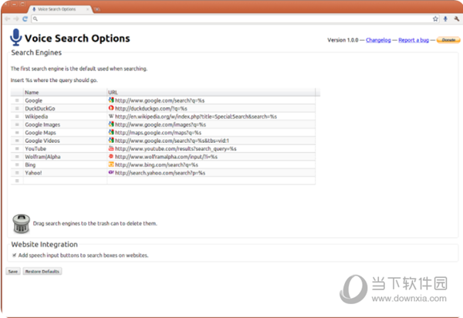Viewport: 463px width, 318px height.
Task: Click the Donate button
Action: pos(448,40)
